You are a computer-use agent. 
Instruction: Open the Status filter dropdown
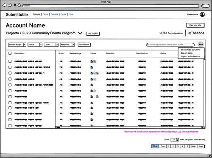35,44
